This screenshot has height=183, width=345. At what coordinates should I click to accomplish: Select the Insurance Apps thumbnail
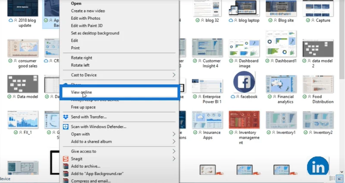[x=207, y=120]
